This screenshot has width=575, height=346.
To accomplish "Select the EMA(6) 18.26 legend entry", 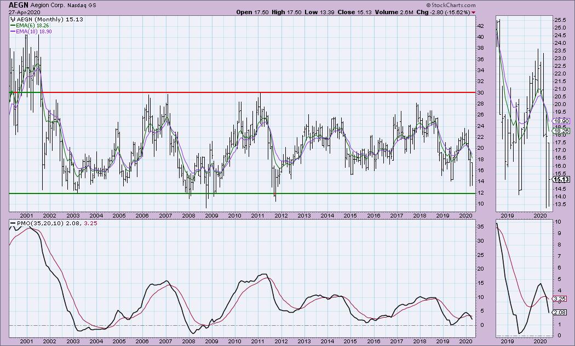I will 30,26.
